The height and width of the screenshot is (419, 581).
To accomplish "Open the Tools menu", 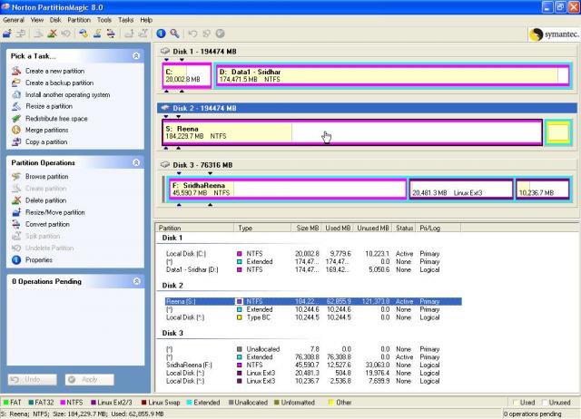I will click(104, 20).
